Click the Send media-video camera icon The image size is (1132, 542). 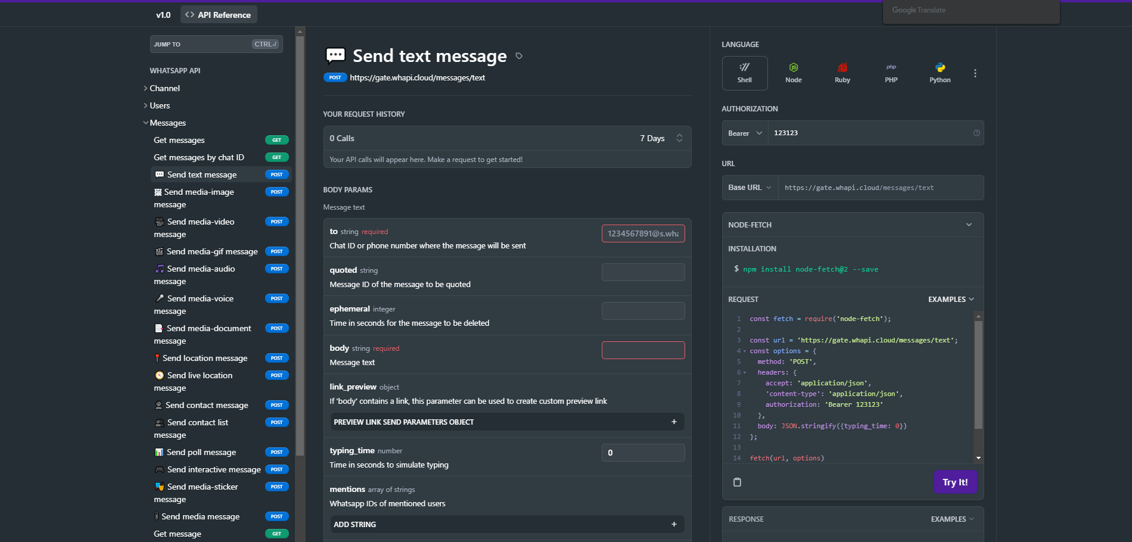(x=159, y=222)
